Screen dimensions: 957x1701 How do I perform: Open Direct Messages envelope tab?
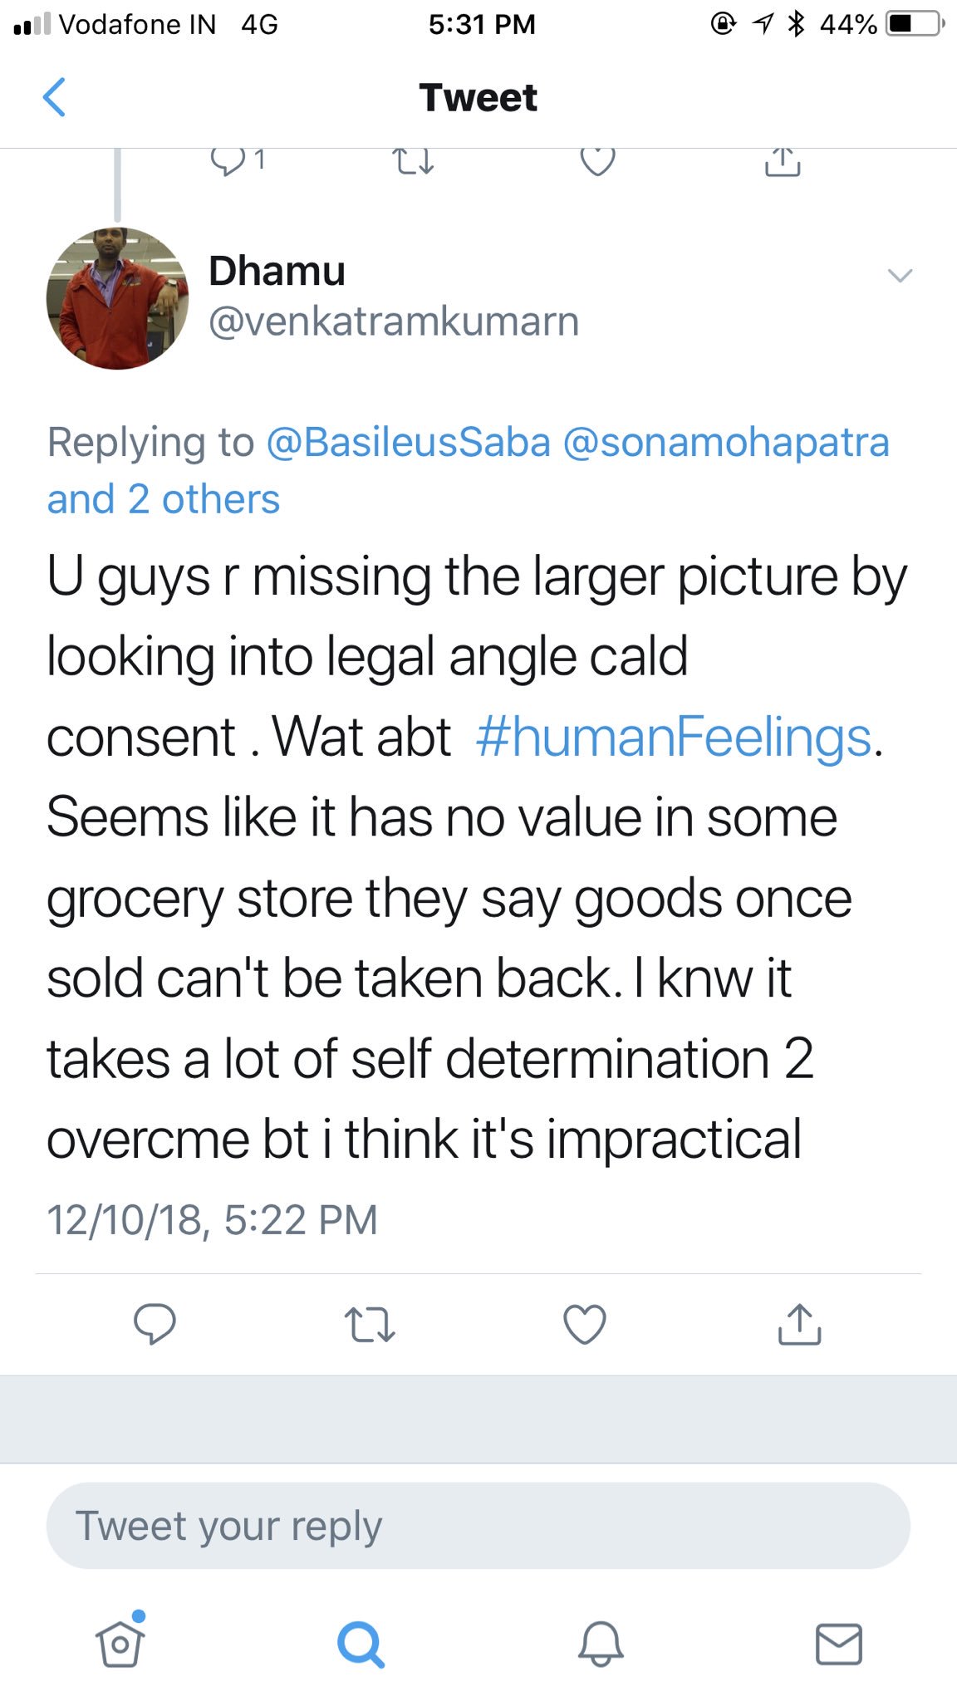tap(839, 1644)
